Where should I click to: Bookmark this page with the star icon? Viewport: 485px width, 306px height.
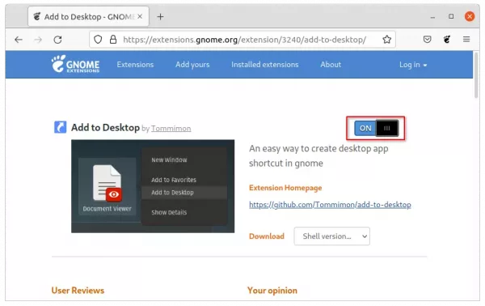(x=386, y=40)
